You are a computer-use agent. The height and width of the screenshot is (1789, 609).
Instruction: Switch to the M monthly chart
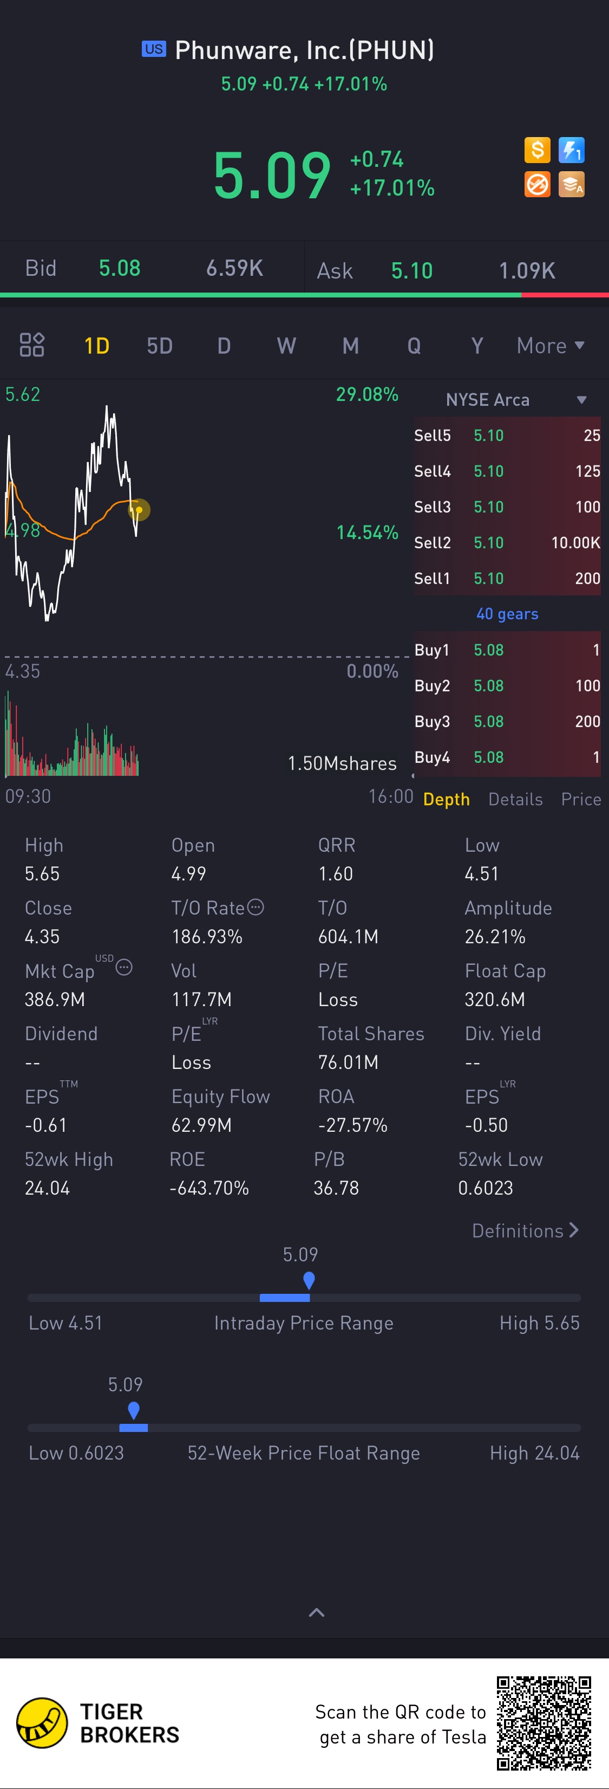[x=350, y=346]
